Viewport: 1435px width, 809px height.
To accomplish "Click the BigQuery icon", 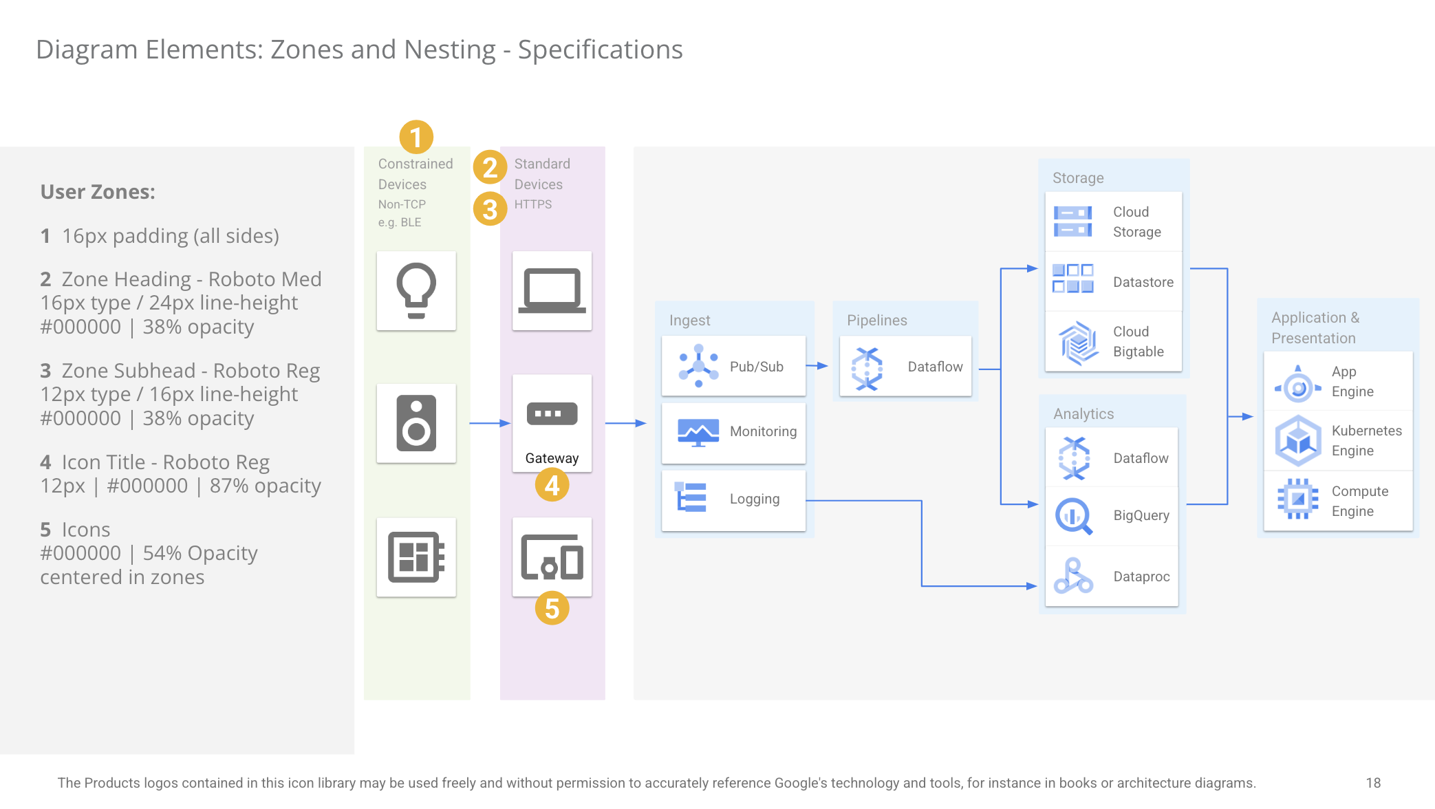I will (x=1074, y=516).
